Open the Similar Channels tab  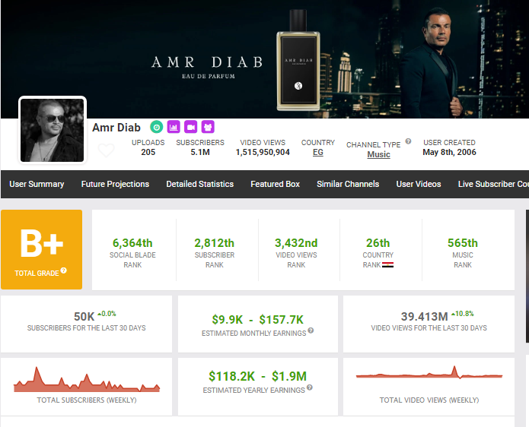point(348,184)
